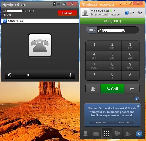Click the green Call (01:01) status bar
The width and height of the screenshot is (146, 141).
coord(112,21)
